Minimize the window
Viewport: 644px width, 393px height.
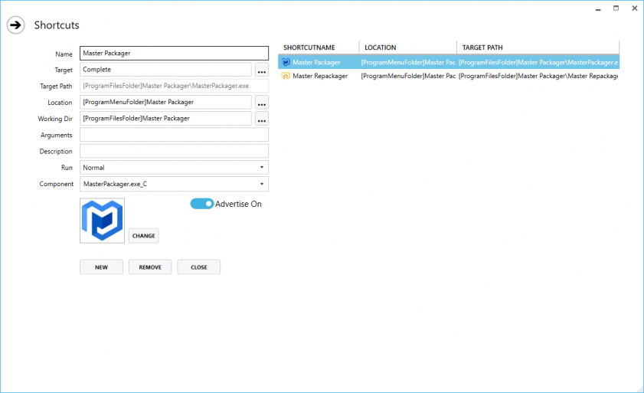coord(598,8)
